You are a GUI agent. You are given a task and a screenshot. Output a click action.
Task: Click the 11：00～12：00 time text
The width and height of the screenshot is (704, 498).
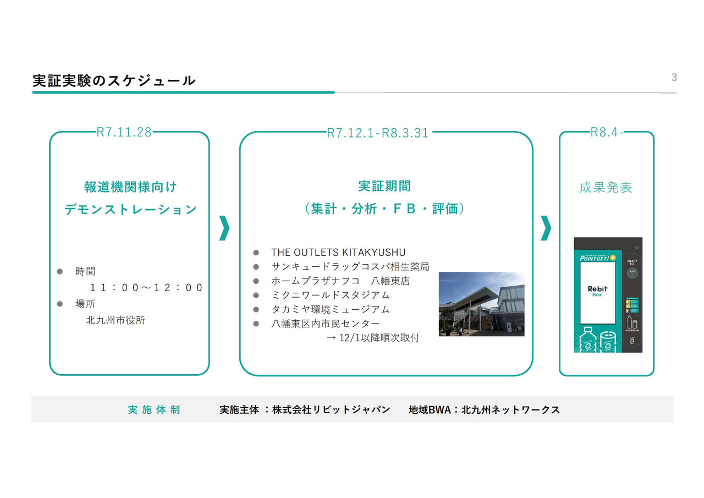coord(146,288)
